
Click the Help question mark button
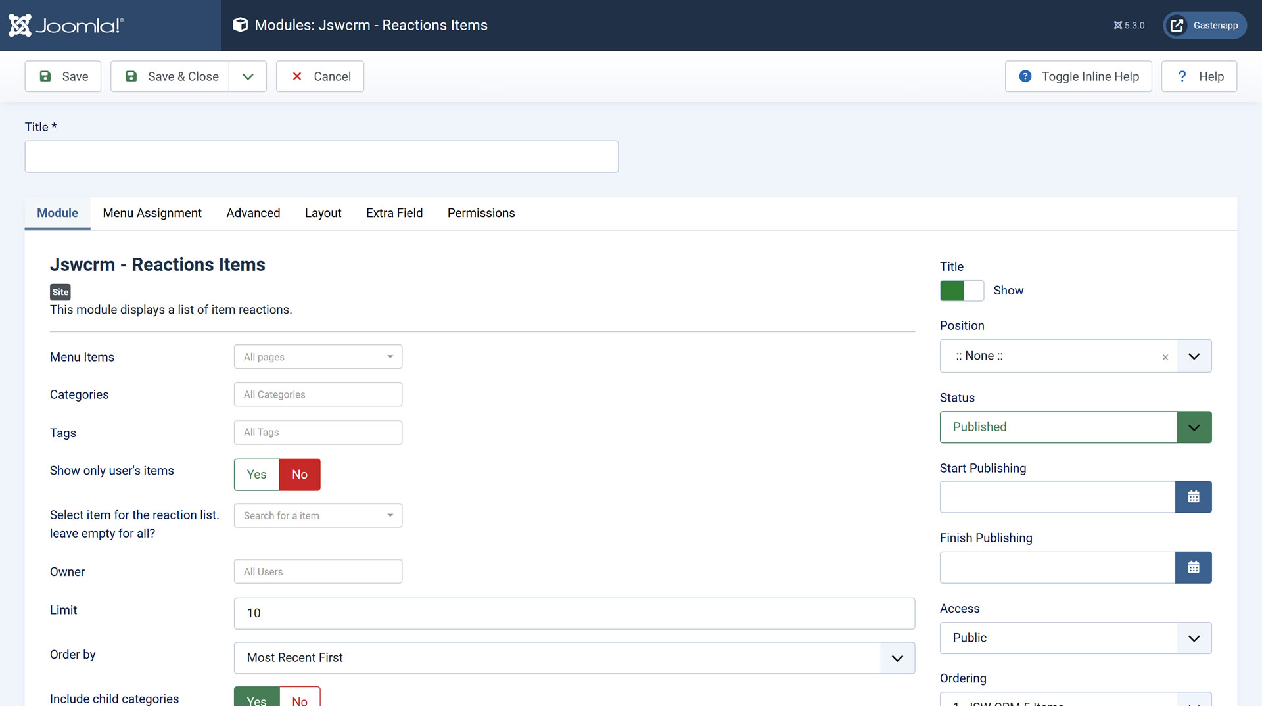1199,76
